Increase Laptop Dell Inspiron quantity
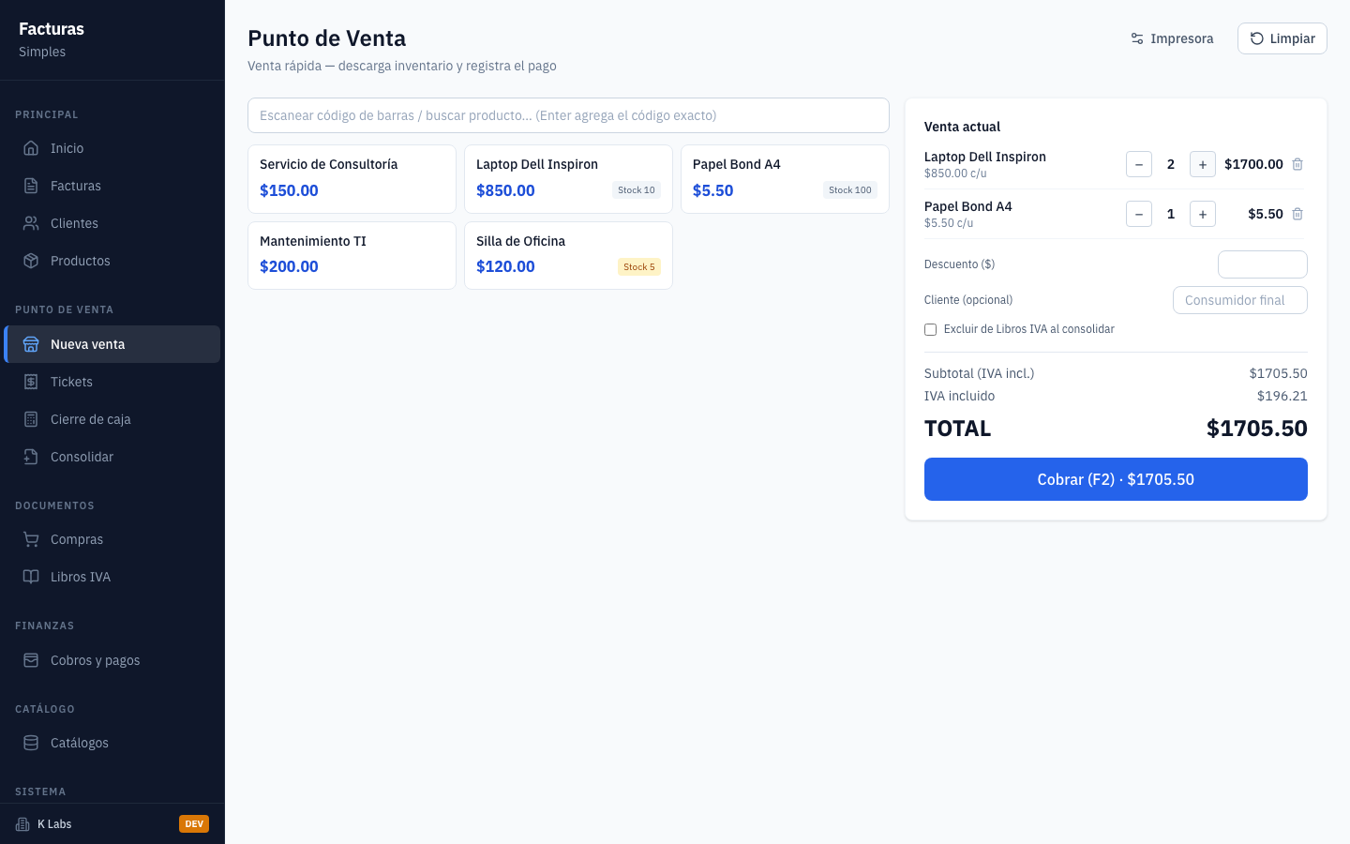The image size is (1350, 844). click(1203, 164)
